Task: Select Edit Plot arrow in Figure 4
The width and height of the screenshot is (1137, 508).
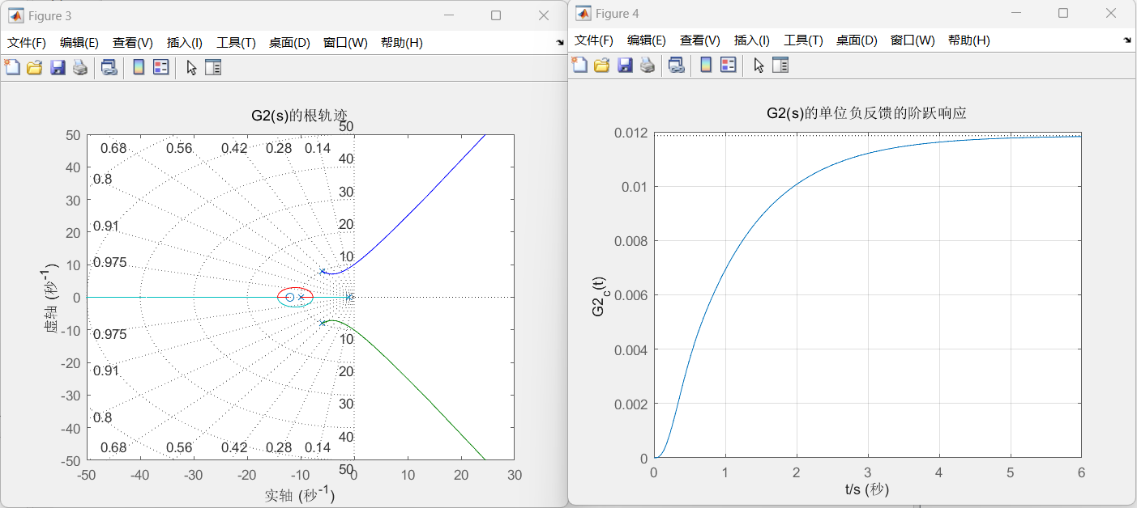Action: [x=759, y=66]
